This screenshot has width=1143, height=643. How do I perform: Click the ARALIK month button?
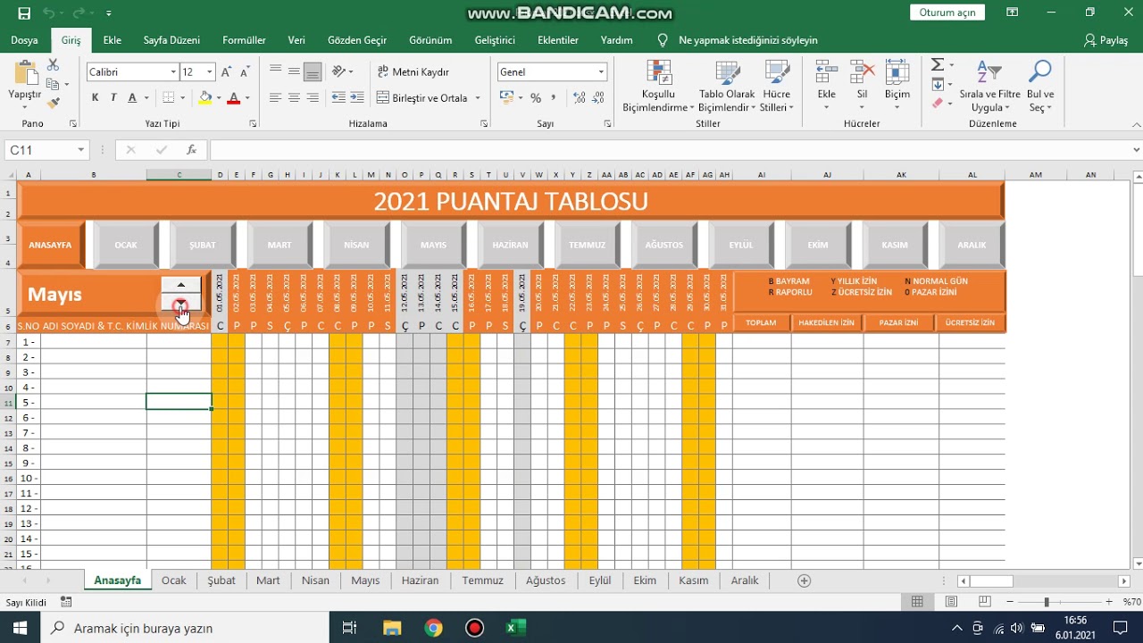972,245
